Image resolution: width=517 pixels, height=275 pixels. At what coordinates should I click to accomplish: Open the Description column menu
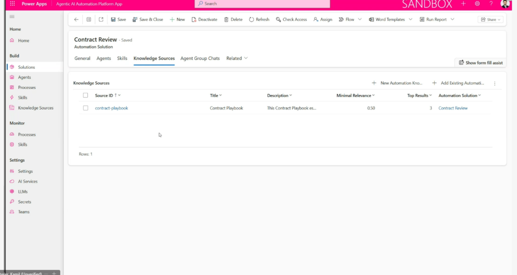tap(280, 95)
